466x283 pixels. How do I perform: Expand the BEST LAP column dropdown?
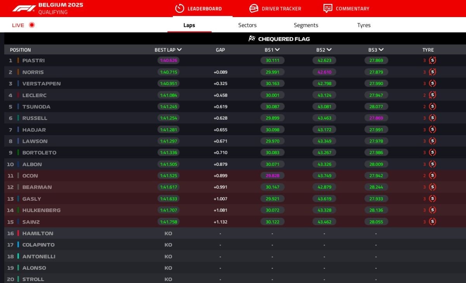point(179,50)
